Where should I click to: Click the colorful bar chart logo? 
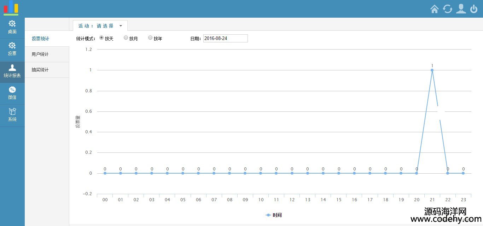click(11, 8)
